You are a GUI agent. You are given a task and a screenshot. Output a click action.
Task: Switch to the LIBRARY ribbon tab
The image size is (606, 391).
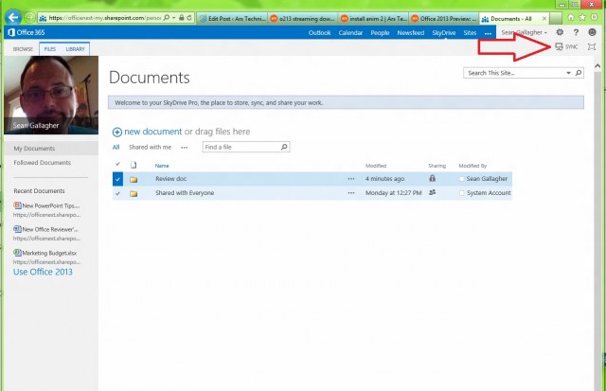pos(75,49)
